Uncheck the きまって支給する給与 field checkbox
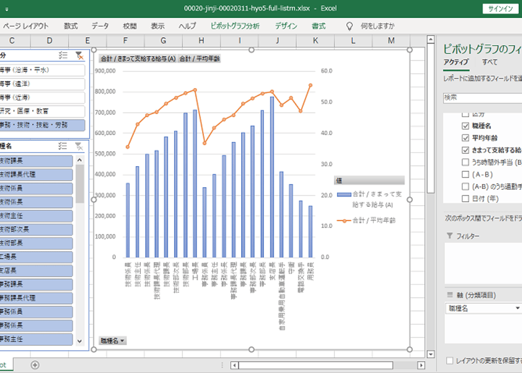Viewport: 522px width, 373px height. [466, 150]
